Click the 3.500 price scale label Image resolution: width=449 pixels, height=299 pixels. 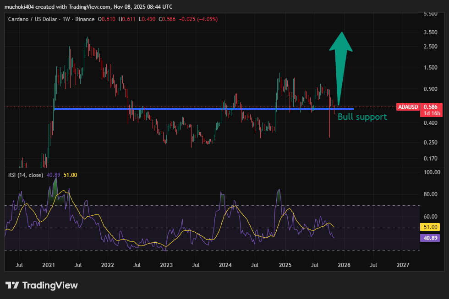point(430,32)
